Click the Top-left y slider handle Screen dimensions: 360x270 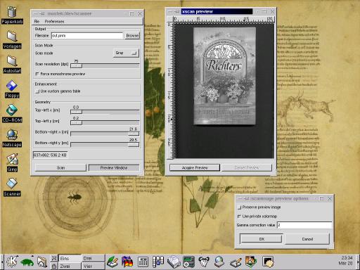pos(77,123)
